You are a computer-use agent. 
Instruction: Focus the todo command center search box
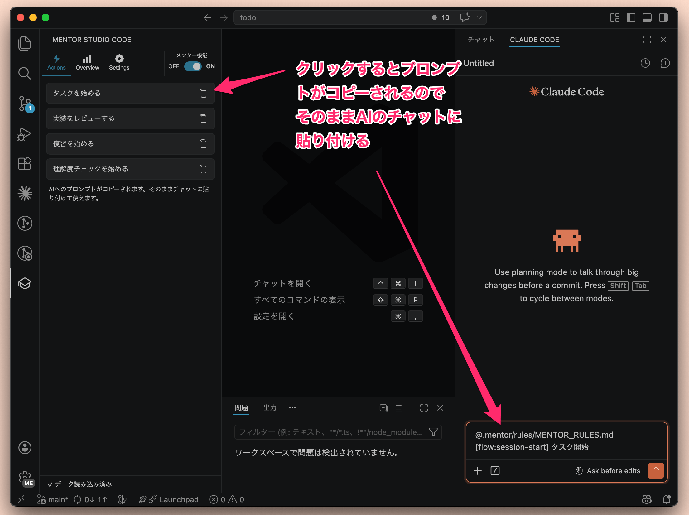tap(330, 18)
